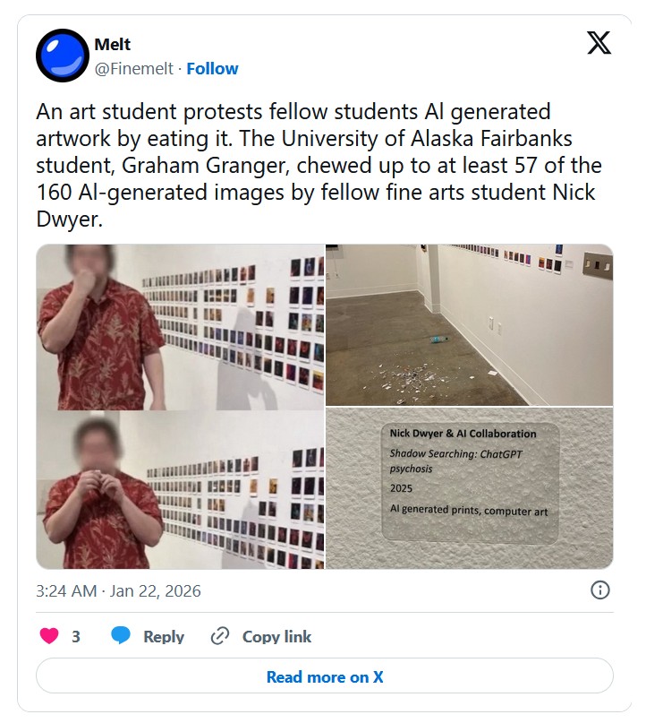Click the X logo icon
663x723 pixels.
click(599, 43)
